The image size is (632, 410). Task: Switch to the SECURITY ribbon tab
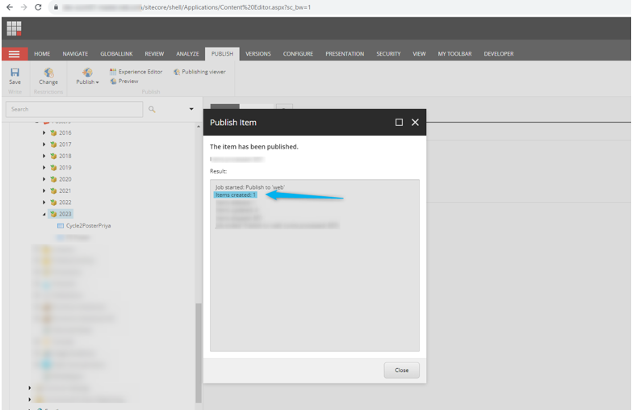coord(388,54)
